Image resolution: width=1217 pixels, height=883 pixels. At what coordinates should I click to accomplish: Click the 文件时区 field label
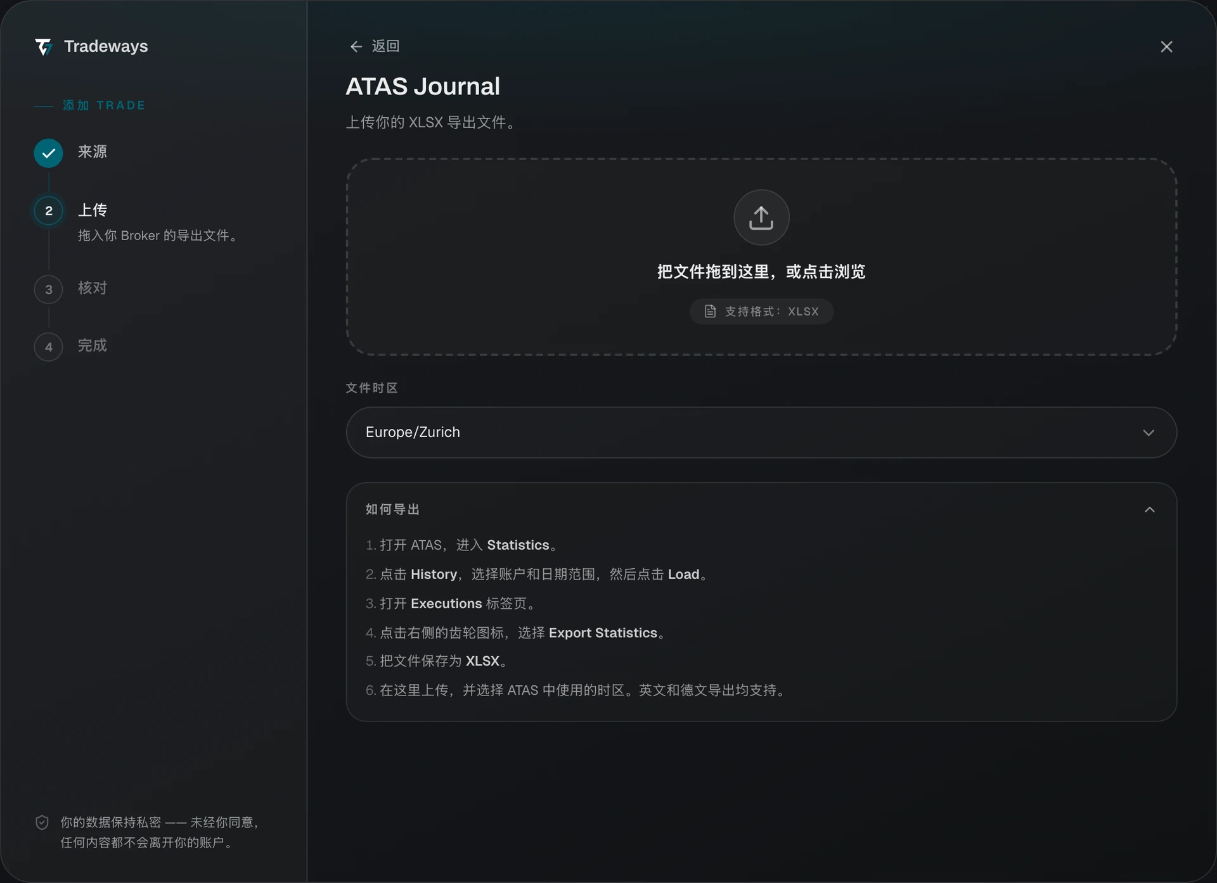coord(371,388)
